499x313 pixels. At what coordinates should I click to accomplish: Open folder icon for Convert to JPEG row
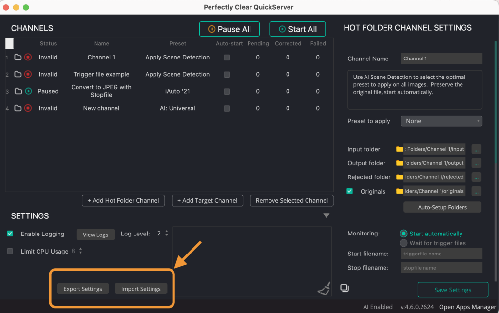[x=19, y=91]
